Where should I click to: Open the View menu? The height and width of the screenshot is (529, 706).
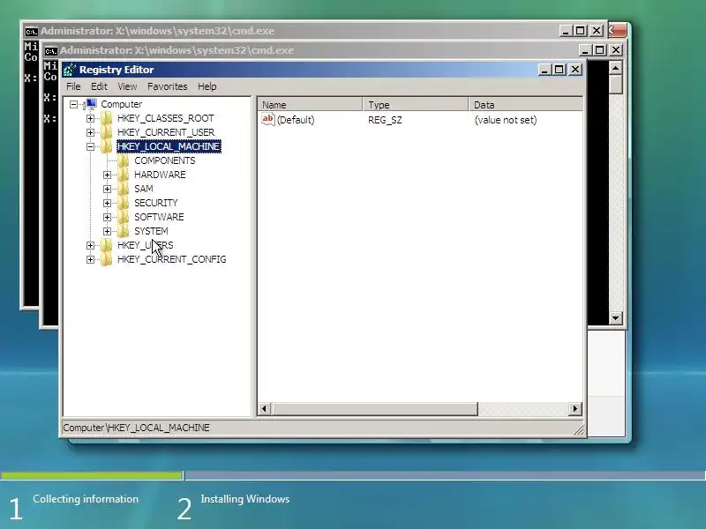coord(127,86)
